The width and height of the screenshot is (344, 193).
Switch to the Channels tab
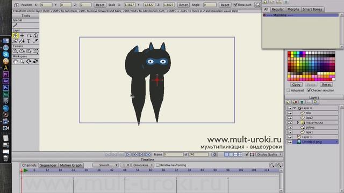click(29, 165)
